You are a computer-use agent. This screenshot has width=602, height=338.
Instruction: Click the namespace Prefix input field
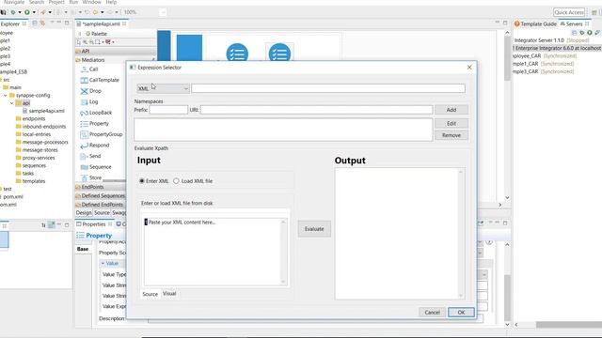click(x=168, y=110)
